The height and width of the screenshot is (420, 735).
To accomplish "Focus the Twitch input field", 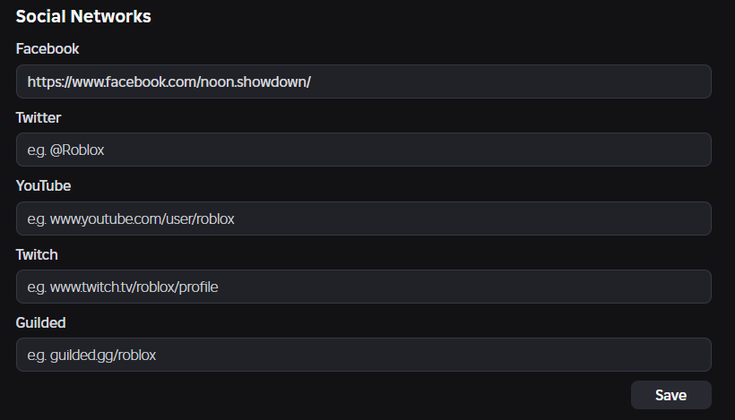I will 363,287.
